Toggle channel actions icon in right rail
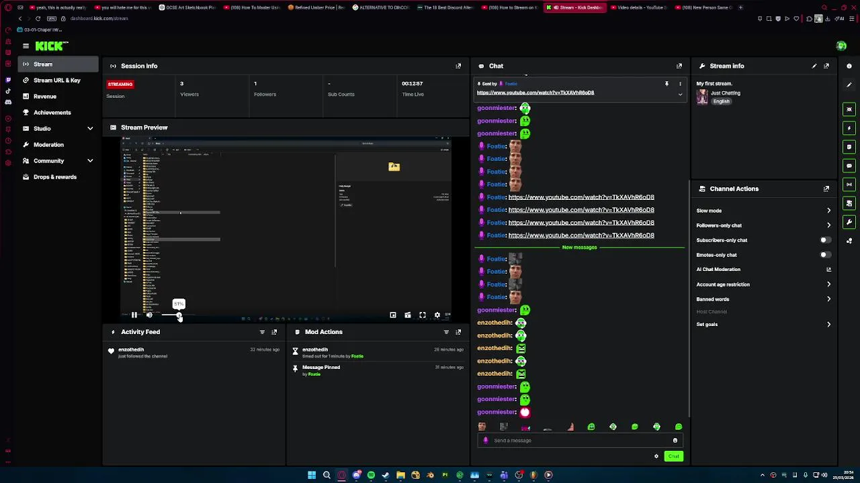This screenshot has height=483, width=860. [x=849, y=203]
